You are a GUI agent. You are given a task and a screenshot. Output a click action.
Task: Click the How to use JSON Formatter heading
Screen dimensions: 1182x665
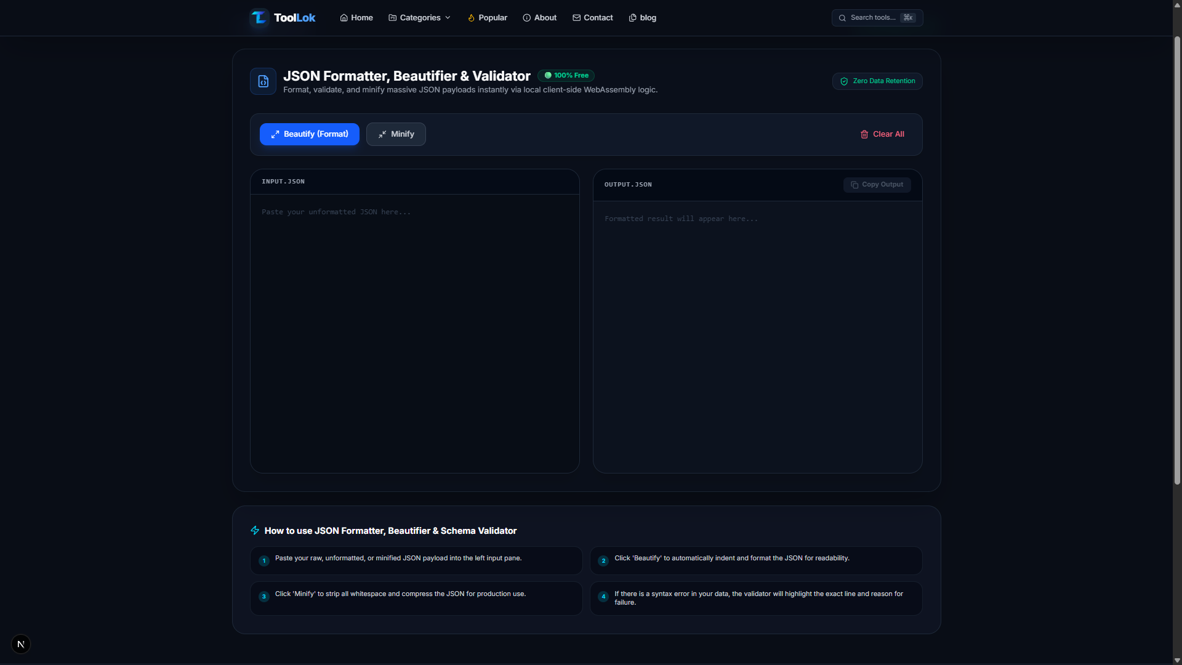390,531
